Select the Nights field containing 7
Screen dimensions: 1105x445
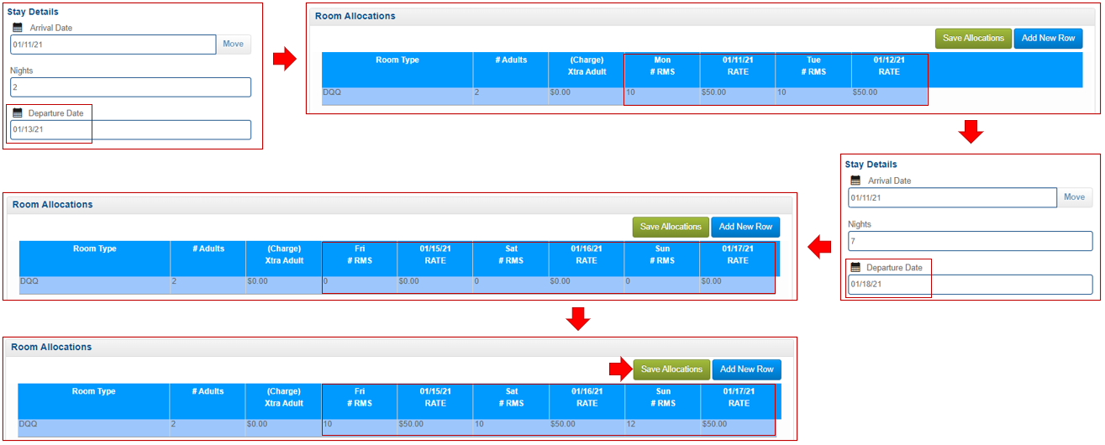(x=970, y=241)
